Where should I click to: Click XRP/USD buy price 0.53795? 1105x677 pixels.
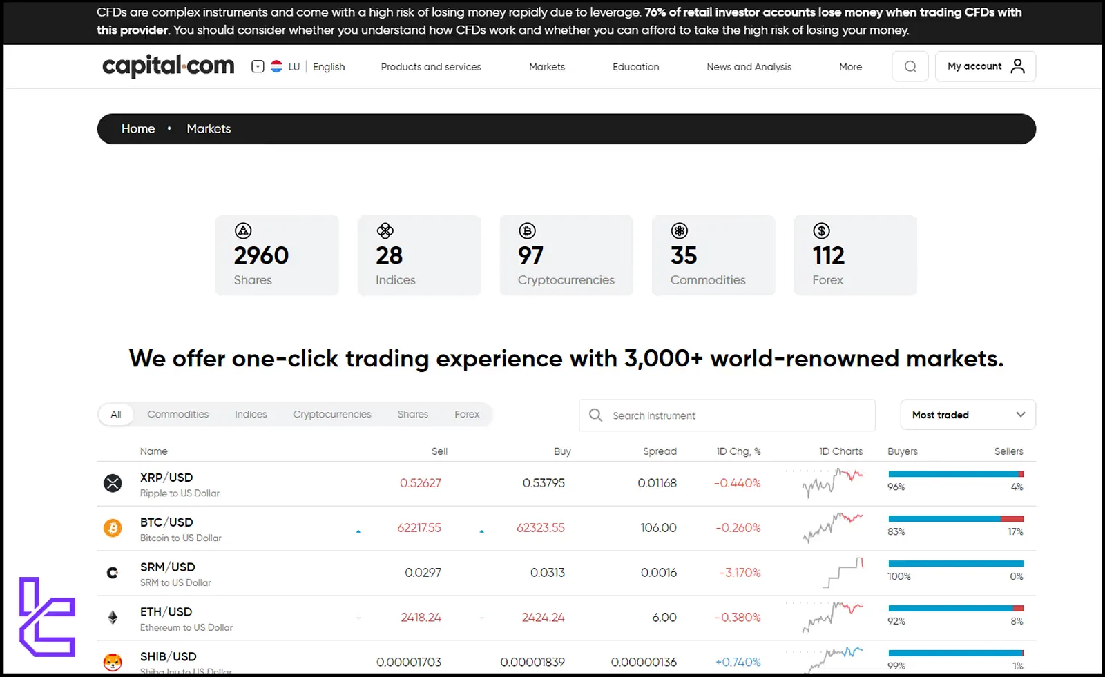[x=544, y=483]
